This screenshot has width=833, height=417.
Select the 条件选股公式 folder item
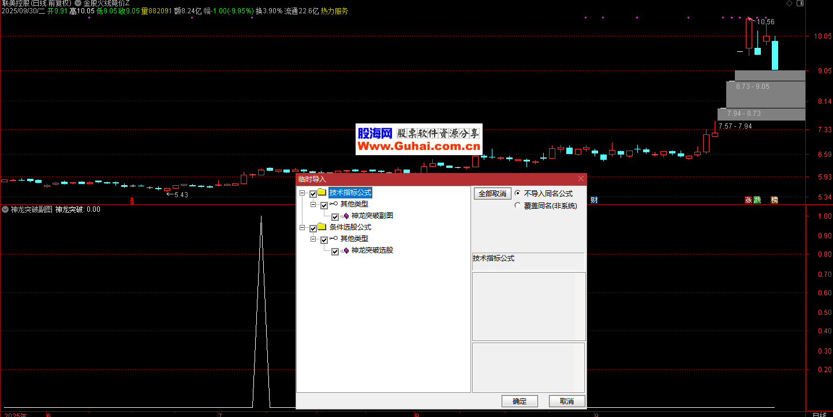[x=350, y=227]
